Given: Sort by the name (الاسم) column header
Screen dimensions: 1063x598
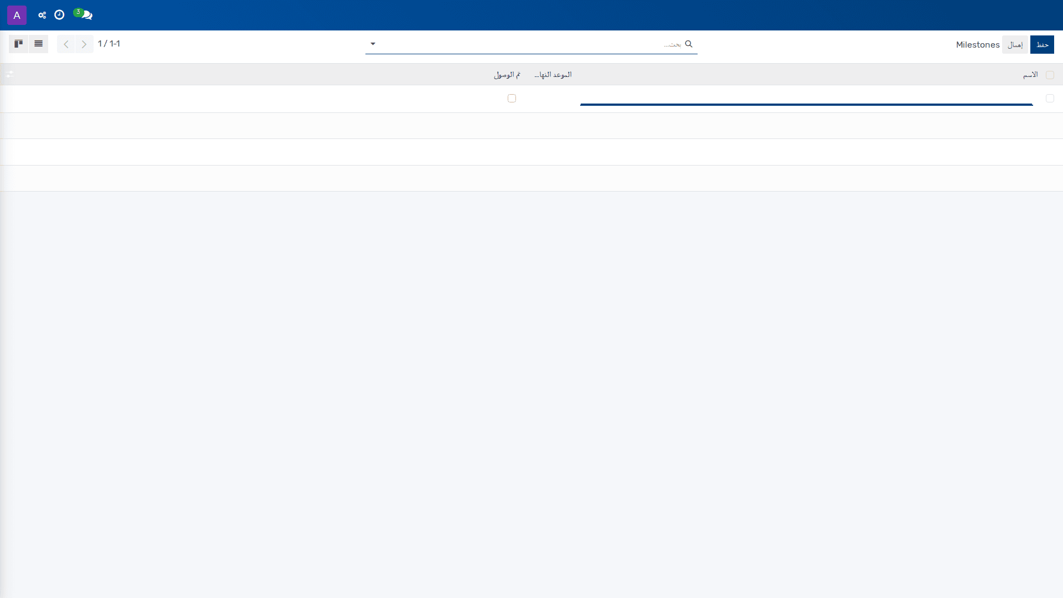Looking at the screenshot, I should coord(1030,74).
